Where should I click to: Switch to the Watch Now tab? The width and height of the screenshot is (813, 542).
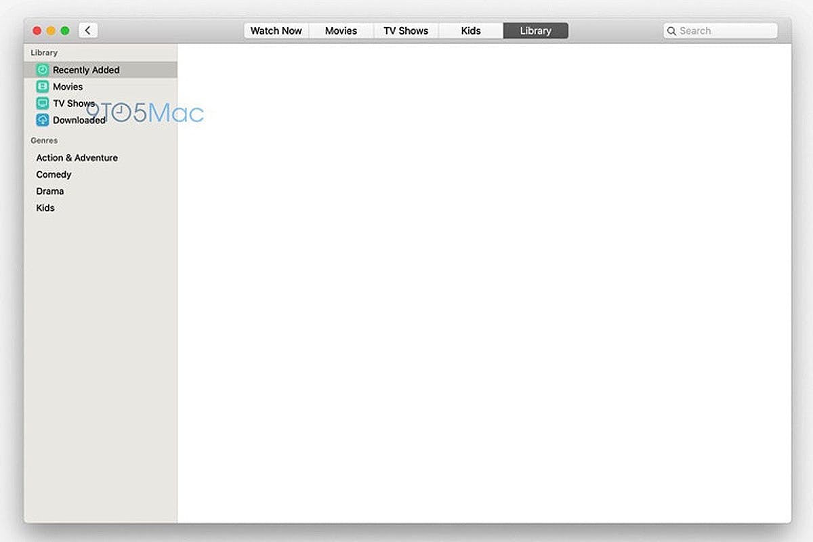point(276,30)
